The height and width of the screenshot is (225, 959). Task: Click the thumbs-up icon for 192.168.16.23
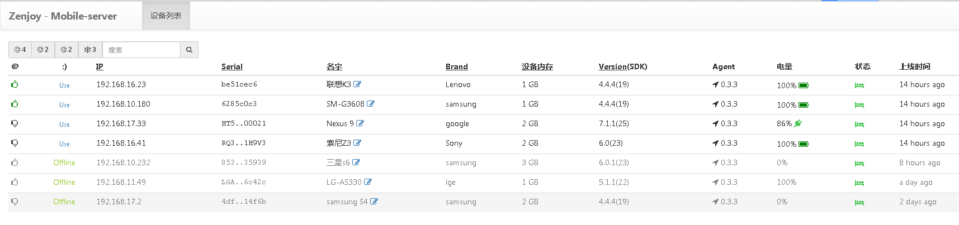coord(15,84)
